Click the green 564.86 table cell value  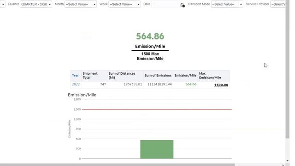(191, 84)
